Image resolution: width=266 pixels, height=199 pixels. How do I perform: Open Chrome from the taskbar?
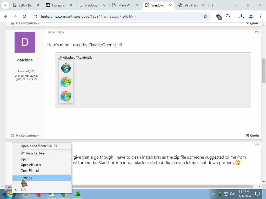[x=64, y=194]
